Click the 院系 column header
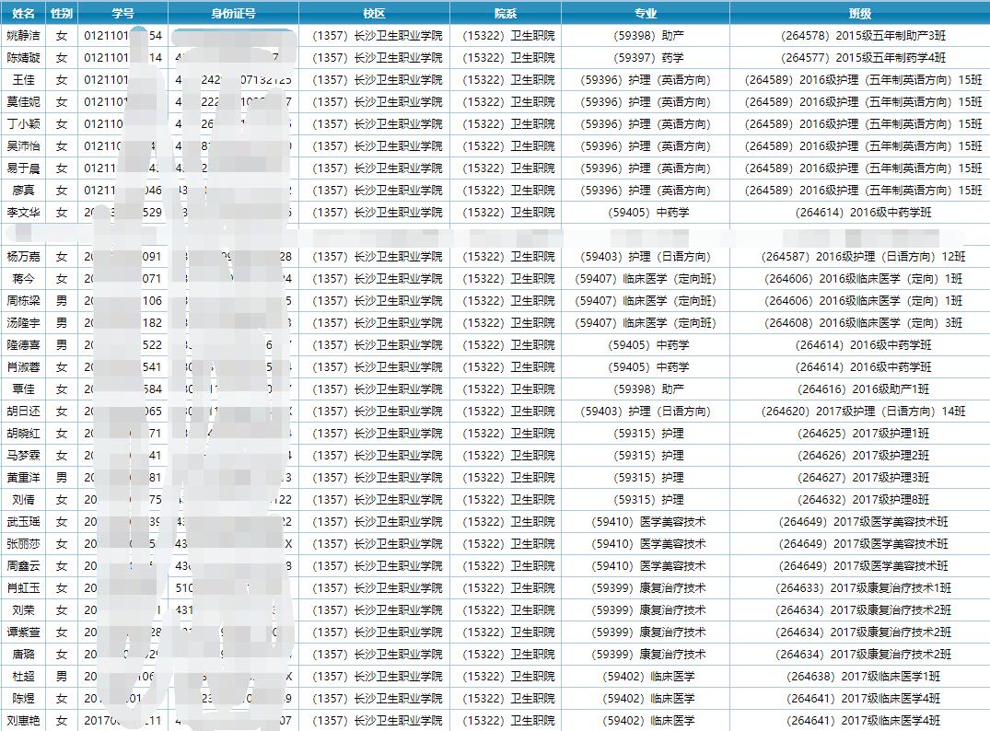Image resolution: width=990 pixels, height=731 pixels. click(x=505, y=13)
